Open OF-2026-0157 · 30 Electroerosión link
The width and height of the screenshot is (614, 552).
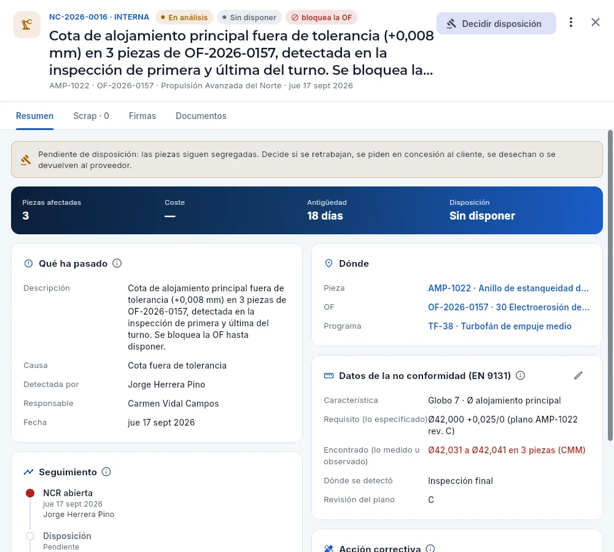[x=508, y=307]
